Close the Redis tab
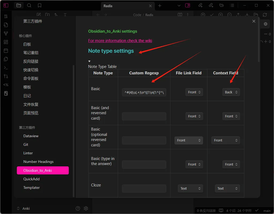 coord(150,6)
